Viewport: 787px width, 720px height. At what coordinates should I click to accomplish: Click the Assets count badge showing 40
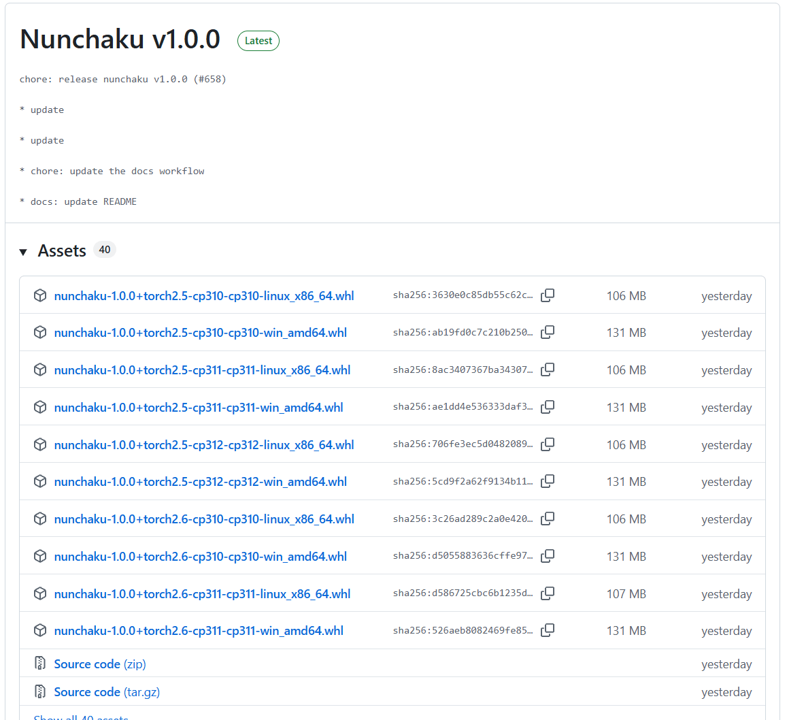click(104, 250)
